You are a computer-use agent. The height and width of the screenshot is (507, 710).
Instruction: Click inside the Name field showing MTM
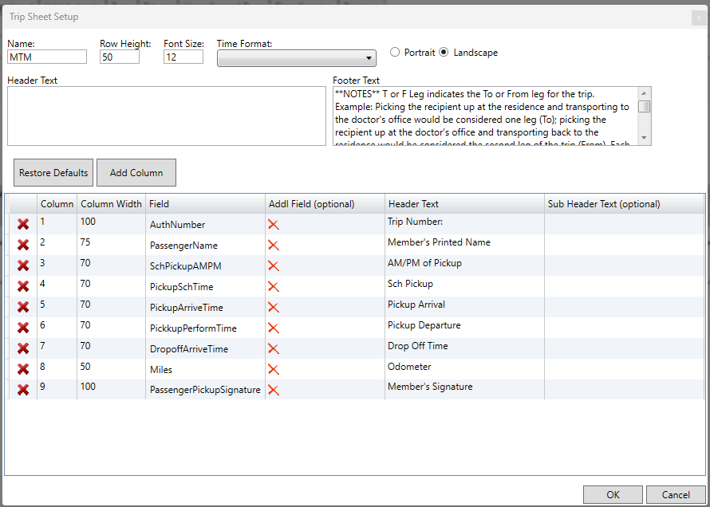[46, 57]
